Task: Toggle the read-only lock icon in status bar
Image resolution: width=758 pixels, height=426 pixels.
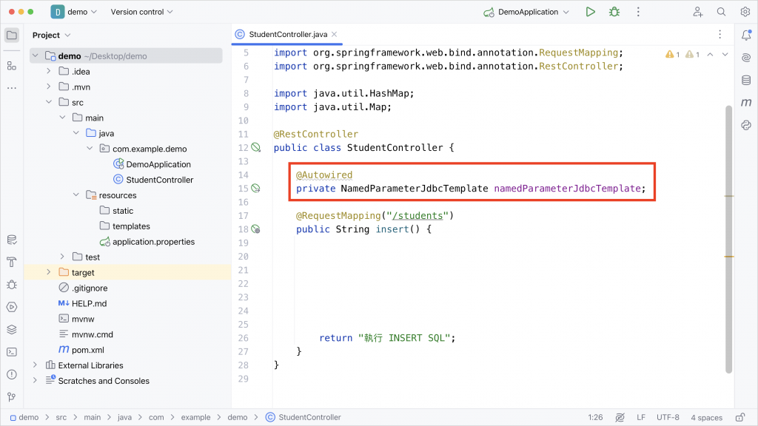Action: click(x=740, y=417)
